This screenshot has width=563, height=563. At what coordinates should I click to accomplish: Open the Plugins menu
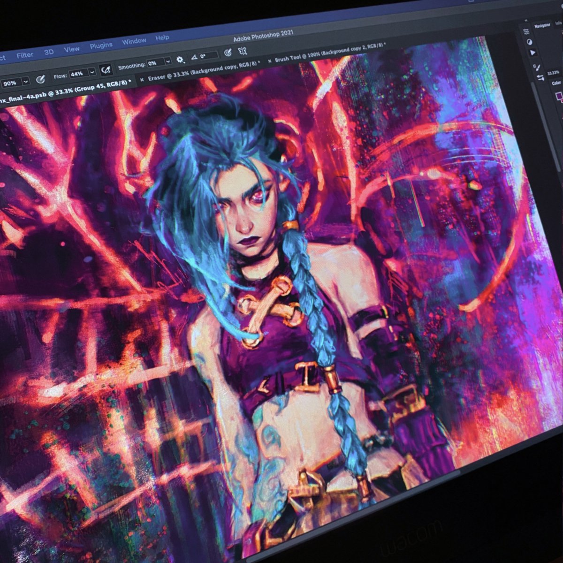[101, 46]
